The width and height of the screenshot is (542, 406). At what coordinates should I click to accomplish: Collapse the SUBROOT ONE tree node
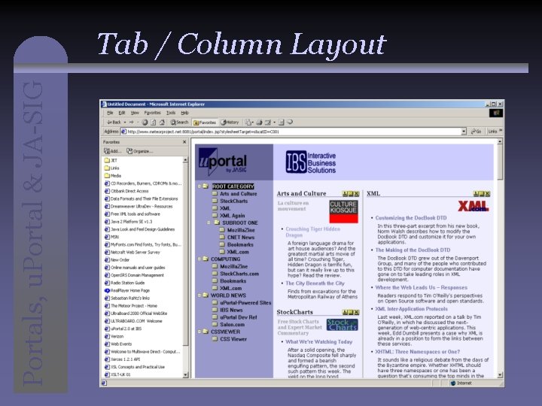point(209,223)
